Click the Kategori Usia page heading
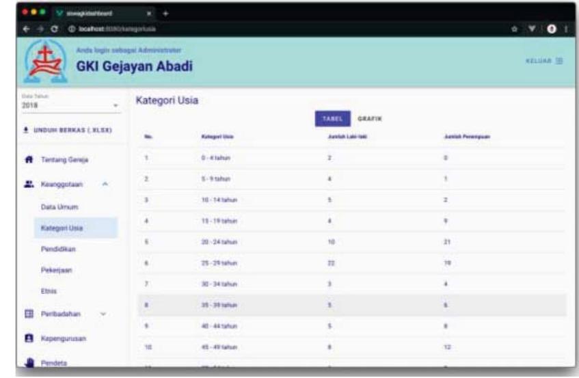 (x=167, y=100)
